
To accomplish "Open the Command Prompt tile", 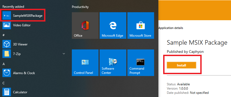I will [141, 63].
